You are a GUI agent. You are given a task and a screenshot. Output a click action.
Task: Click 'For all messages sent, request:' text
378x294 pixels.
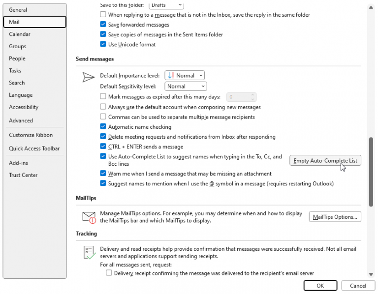pos(136,265)
